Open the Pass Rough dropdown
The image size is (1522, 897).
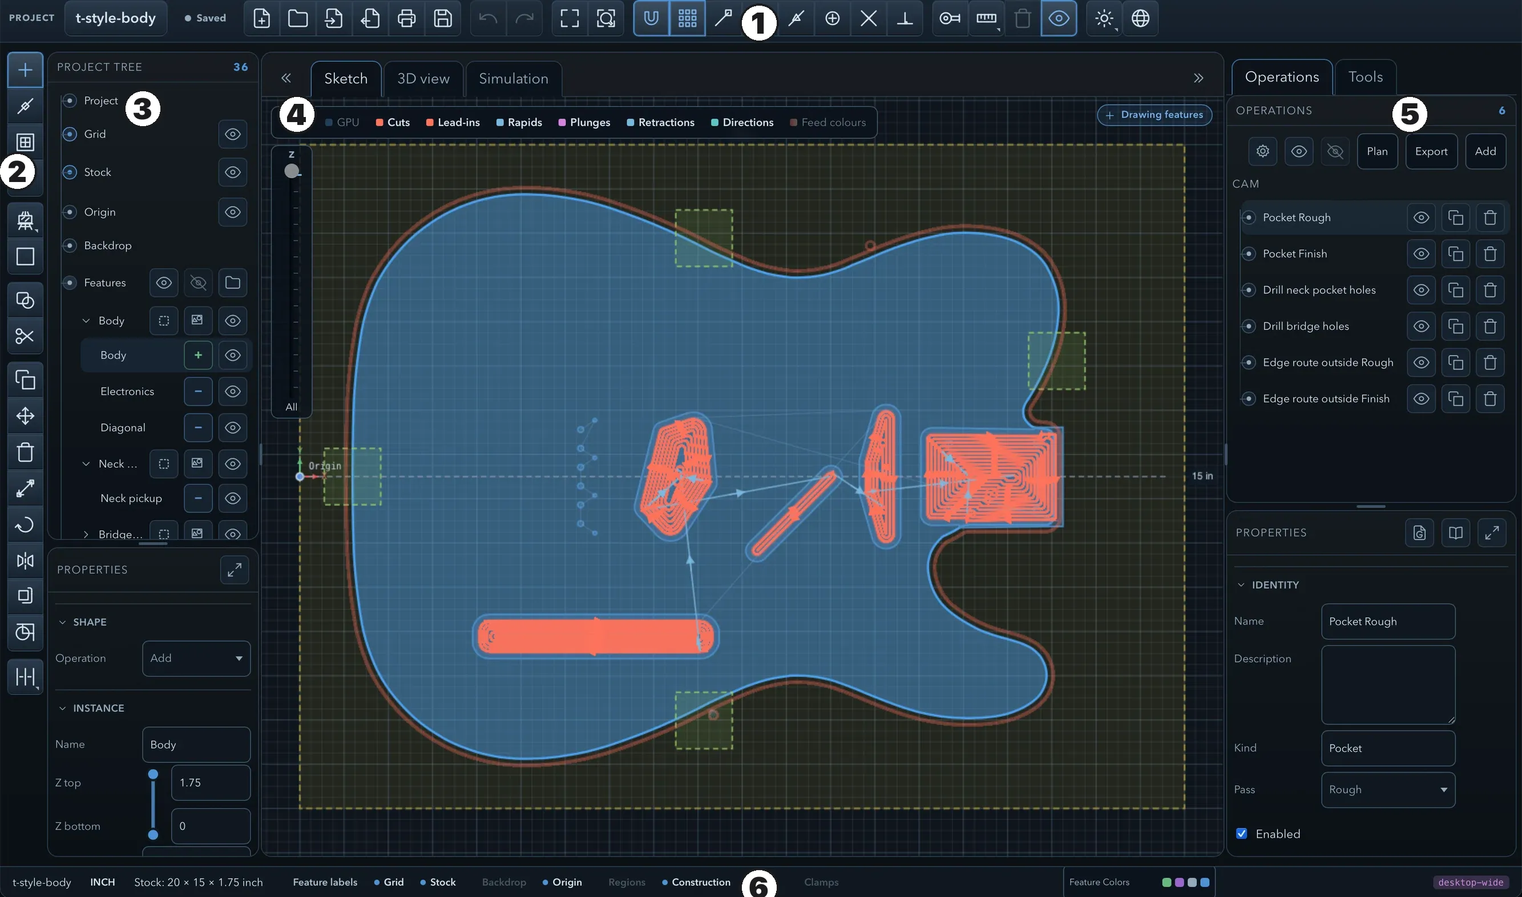[1388, 789]
